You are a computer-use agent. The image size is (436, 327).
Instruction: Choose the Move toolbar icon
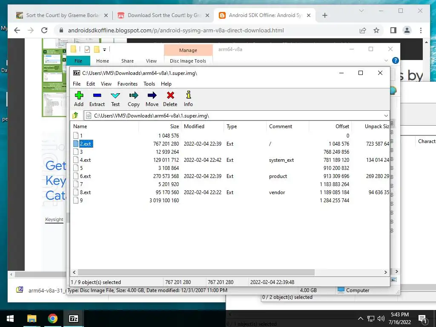tap(152, 99)
